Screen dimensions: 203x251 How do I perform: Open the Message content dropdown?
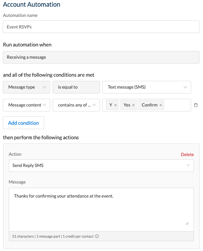tap(27, 105)
